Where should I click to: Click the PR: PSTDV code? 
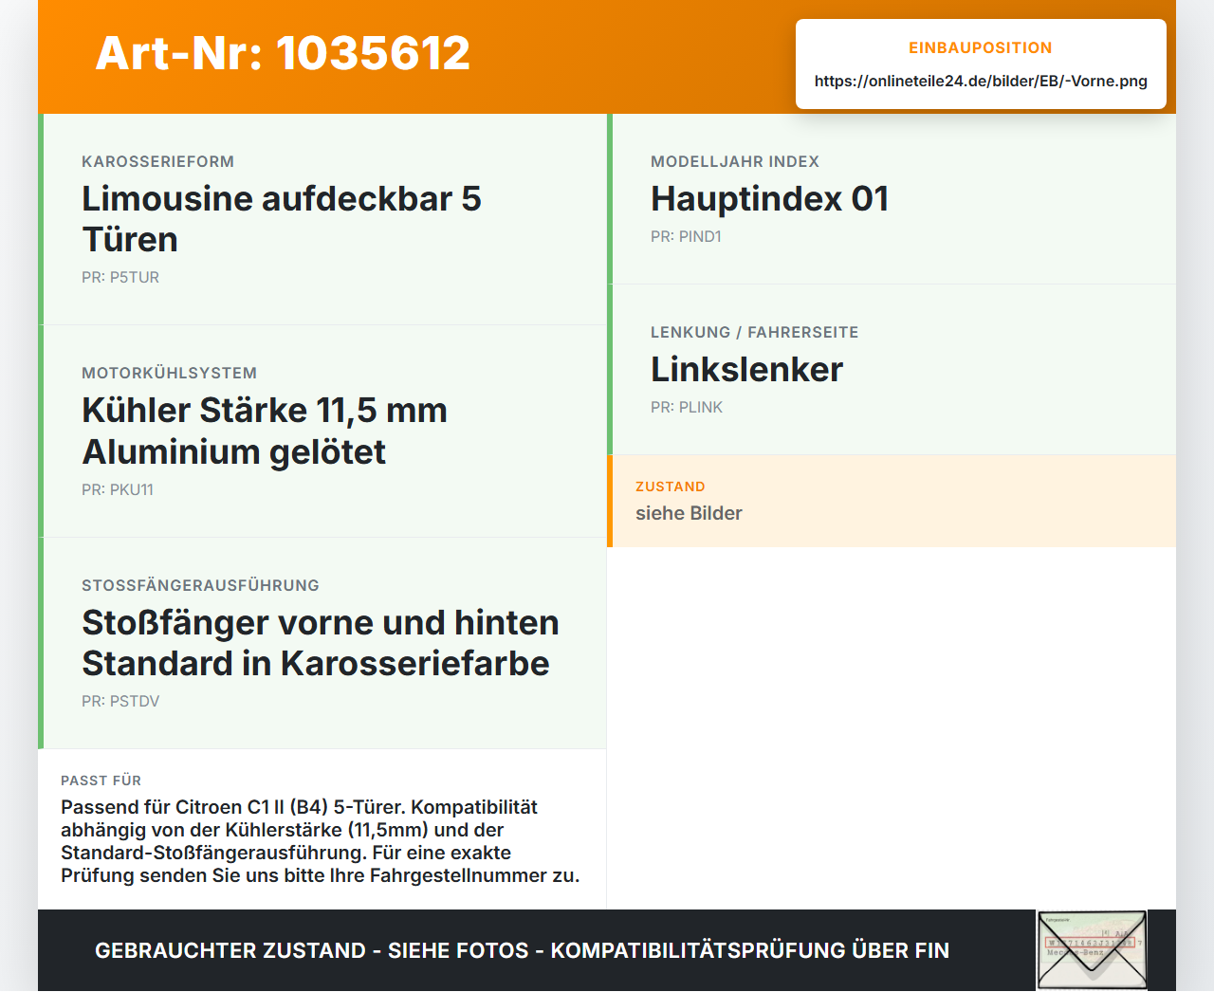coord(120,701)
